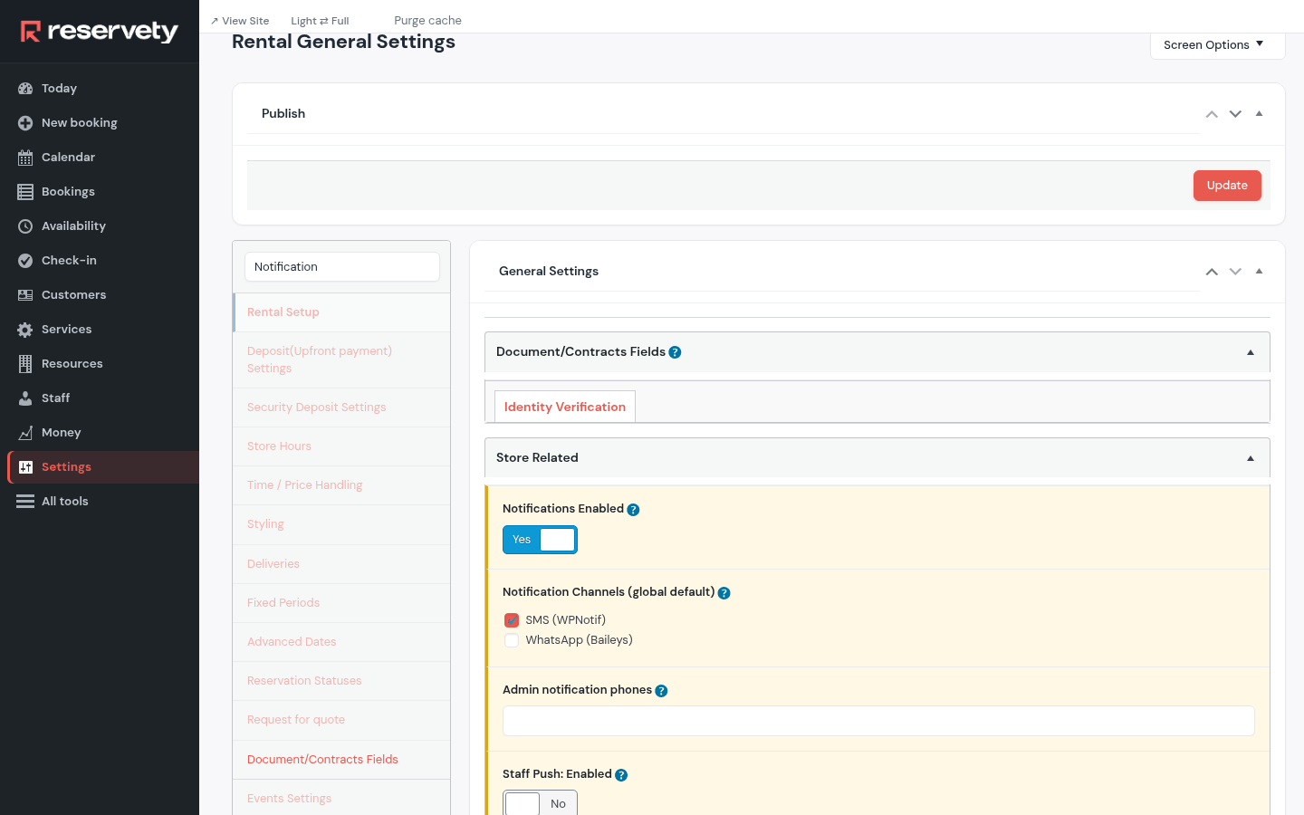Click help icon next to Document/Contracts Fields heading
Image resolution: width=1304 pixels, height=815 pixels.
point(675,352)
